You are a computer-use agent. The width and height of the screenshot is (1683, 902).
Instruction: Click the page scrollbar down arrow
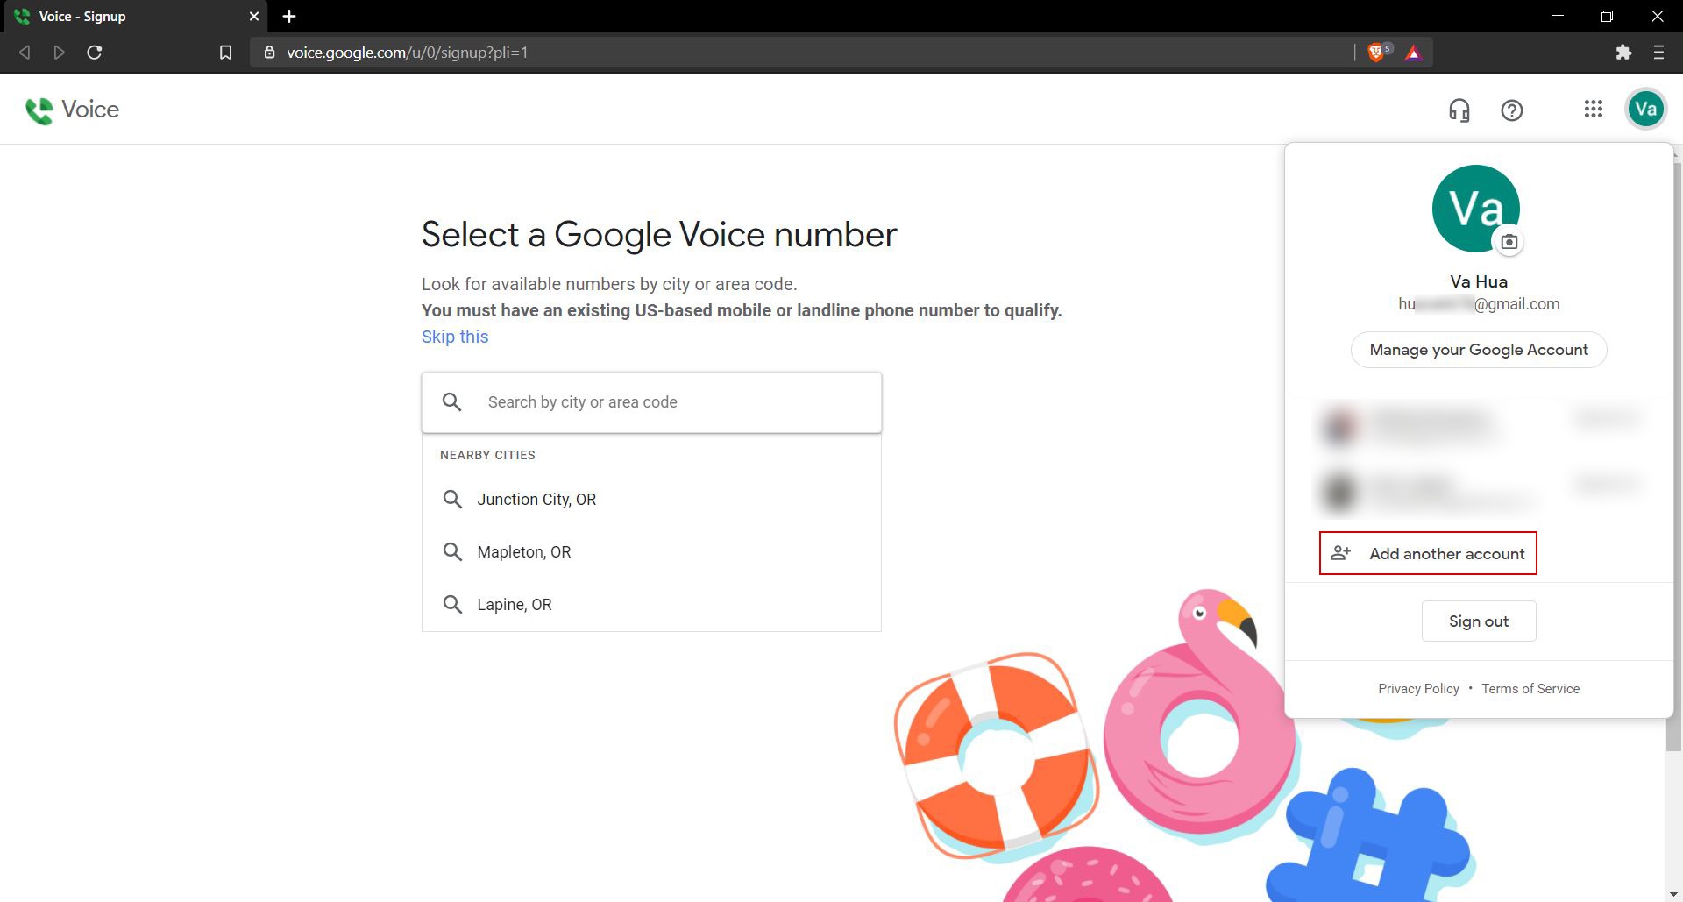click(1674, 893)
